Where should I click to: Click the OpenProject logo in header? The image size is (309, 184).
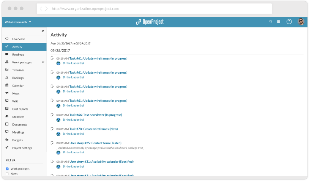pyautogui.click(x=150, y=22)
